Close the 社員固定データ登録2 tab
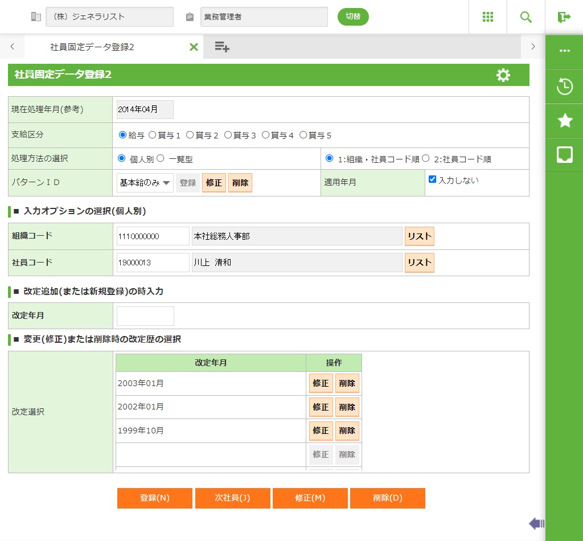 pos(194,47)
